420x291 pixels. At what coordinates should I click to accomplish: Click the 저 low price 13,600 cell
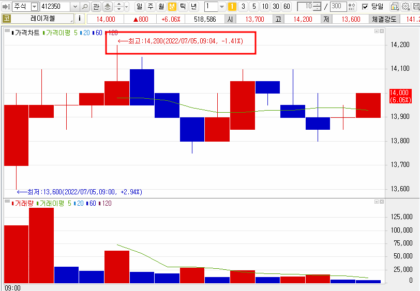point(351,19)
